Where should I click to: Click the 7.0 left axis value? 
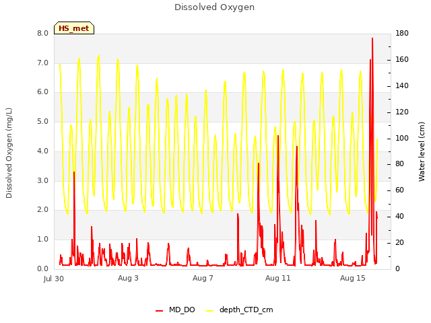point(42,63)
